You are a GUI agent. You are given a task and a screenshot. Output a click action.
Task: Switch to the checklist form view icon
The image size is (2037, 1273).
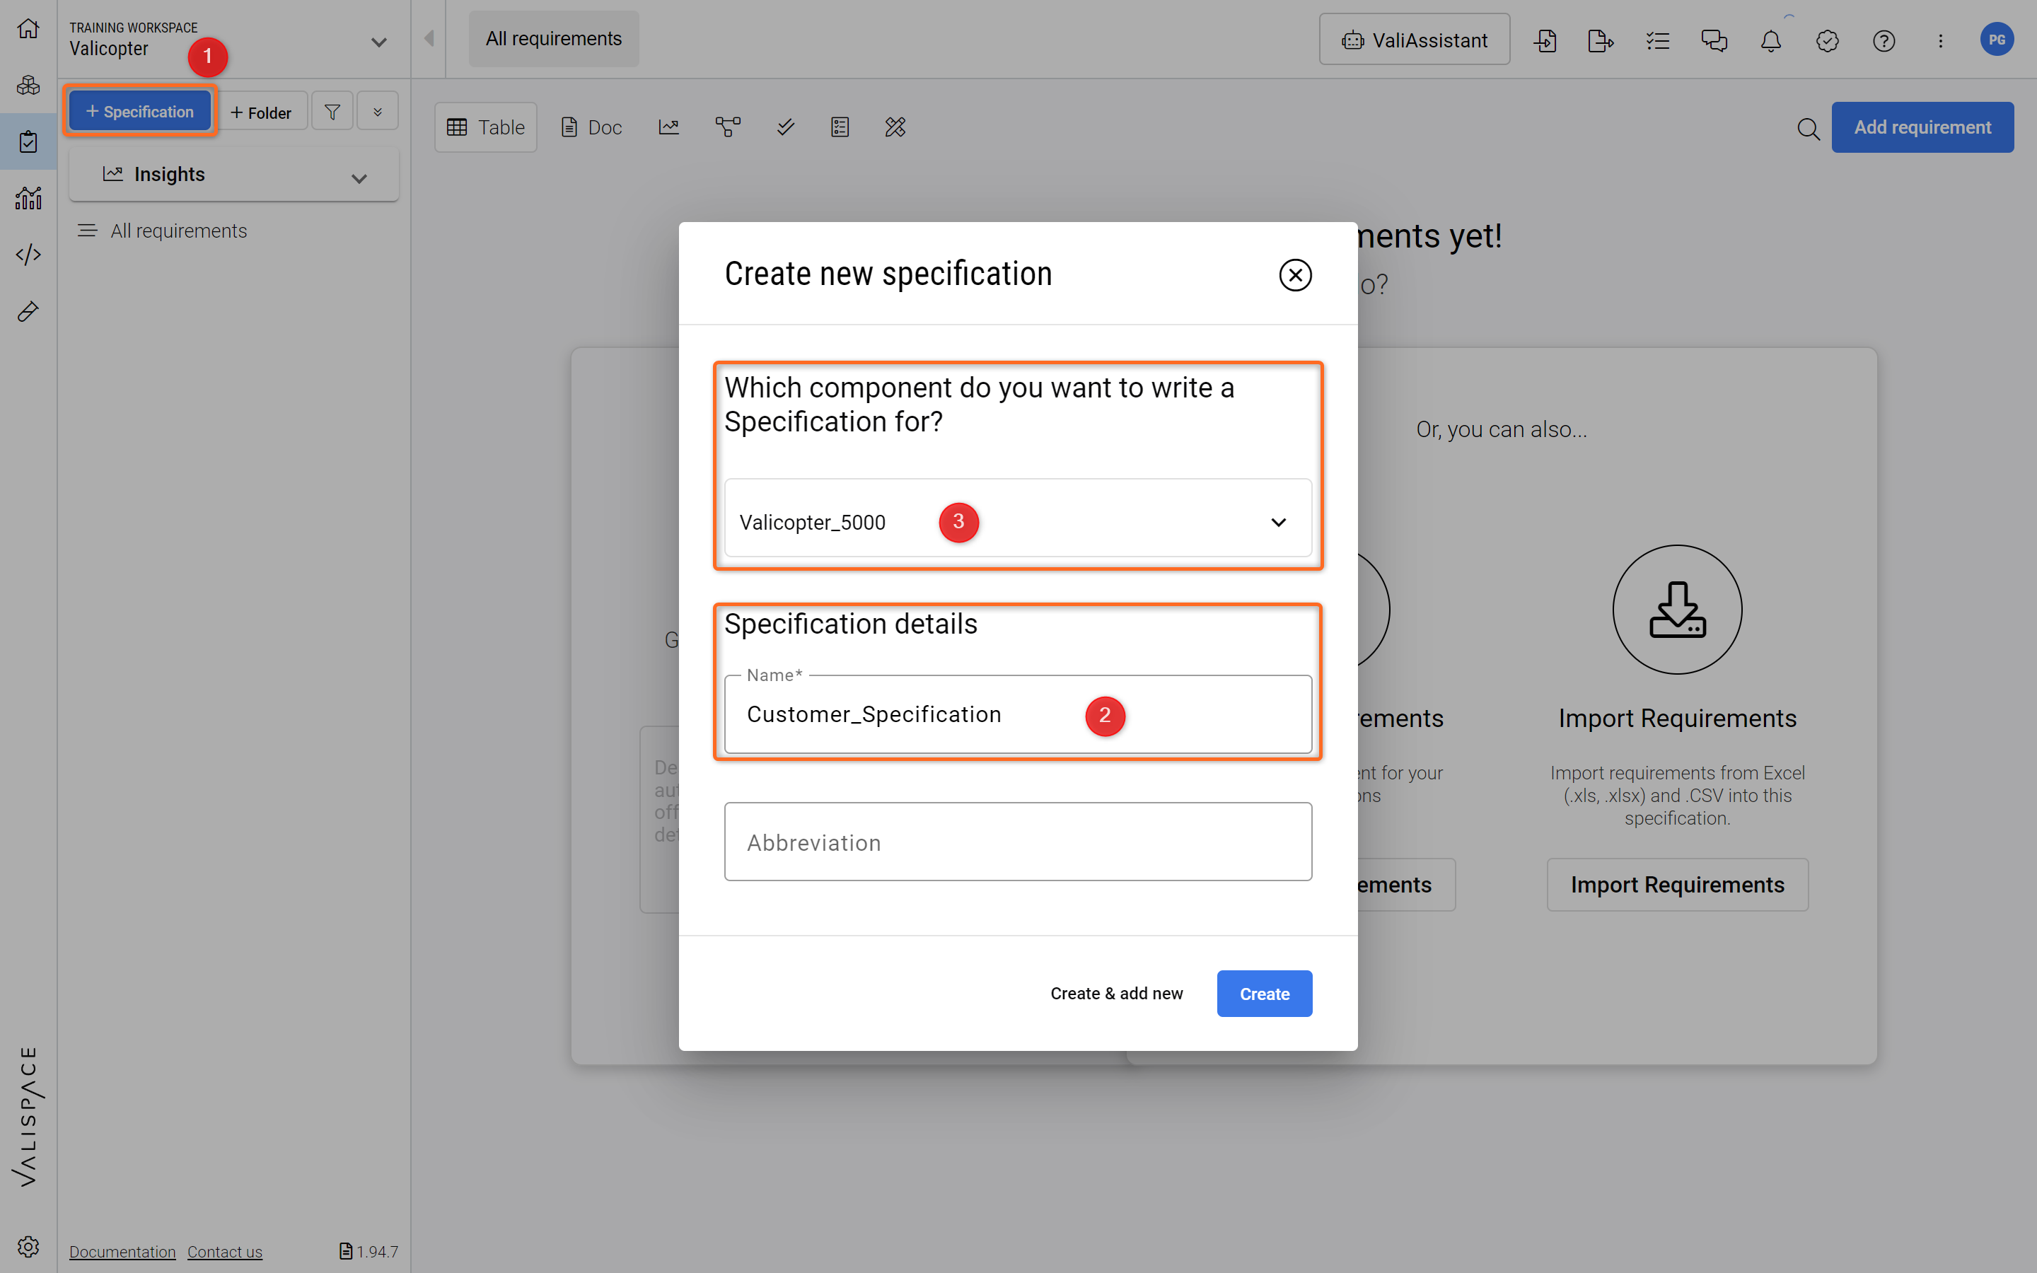coord(840,127)
